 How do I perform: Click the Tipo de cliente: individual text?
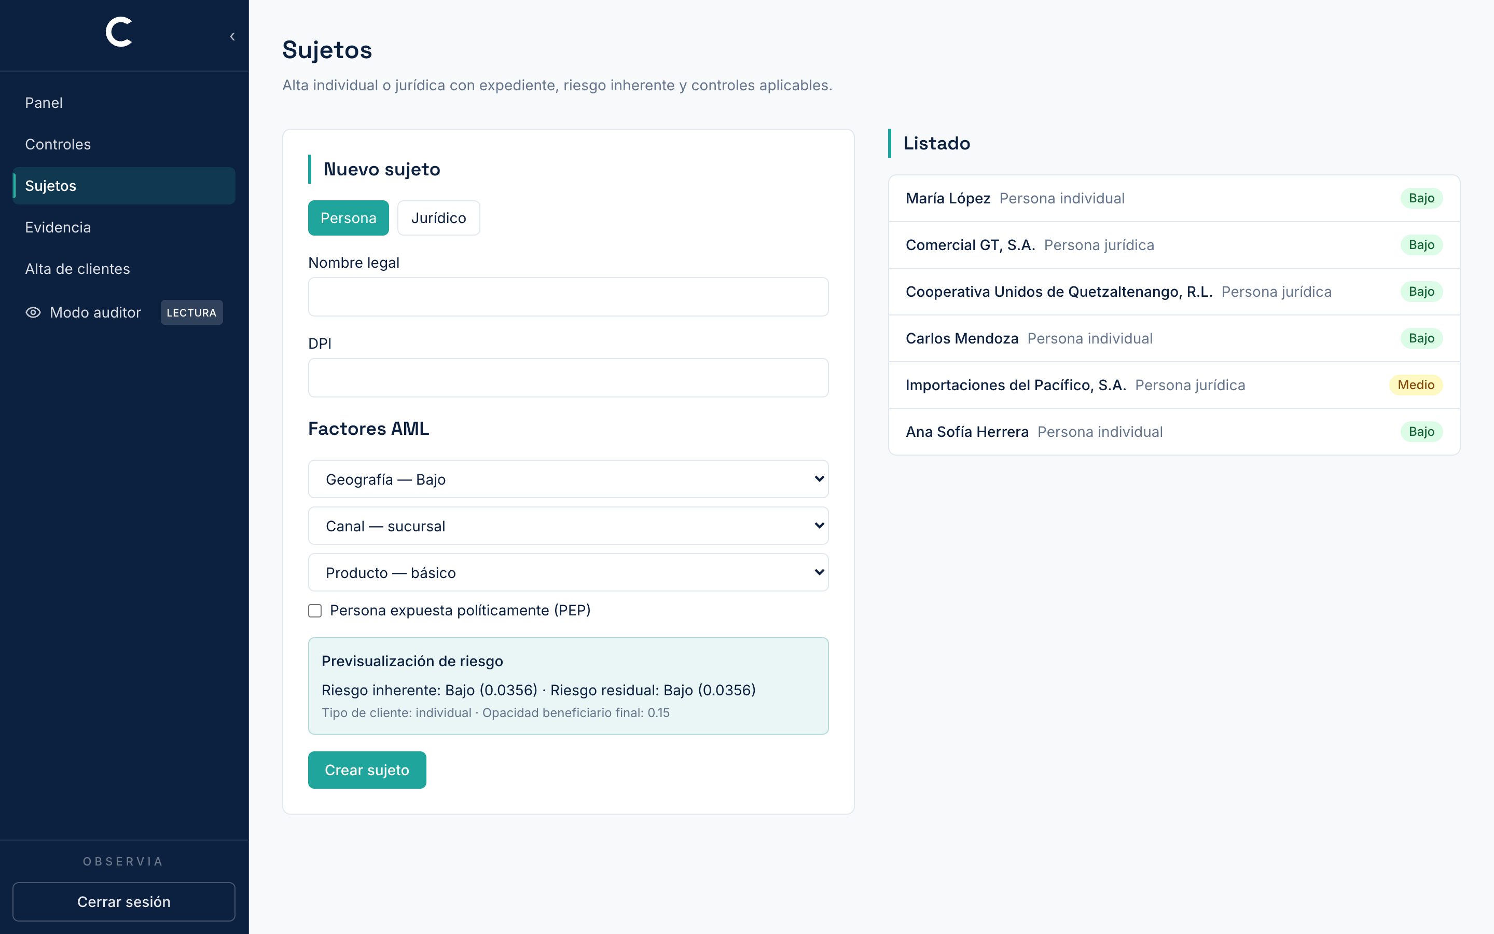396,713
